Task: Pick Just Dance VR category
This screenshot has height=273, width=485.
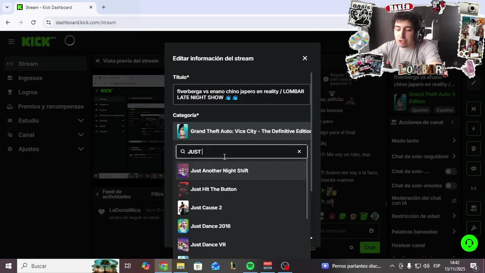Action: point(241,245)
